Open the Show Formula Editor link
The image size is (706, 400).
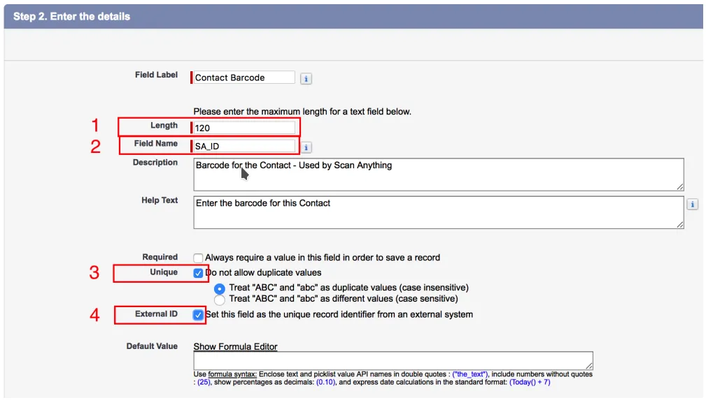pos(235,346)
